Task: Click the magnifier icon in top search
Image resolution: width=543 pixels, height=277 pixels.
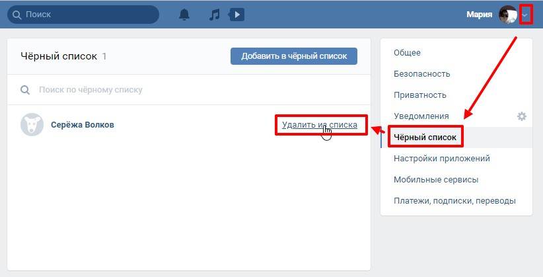Action: [17, 15]
